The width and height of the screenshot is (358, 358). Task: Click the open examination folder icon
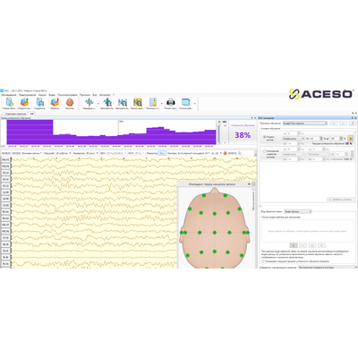coord(24,102)
